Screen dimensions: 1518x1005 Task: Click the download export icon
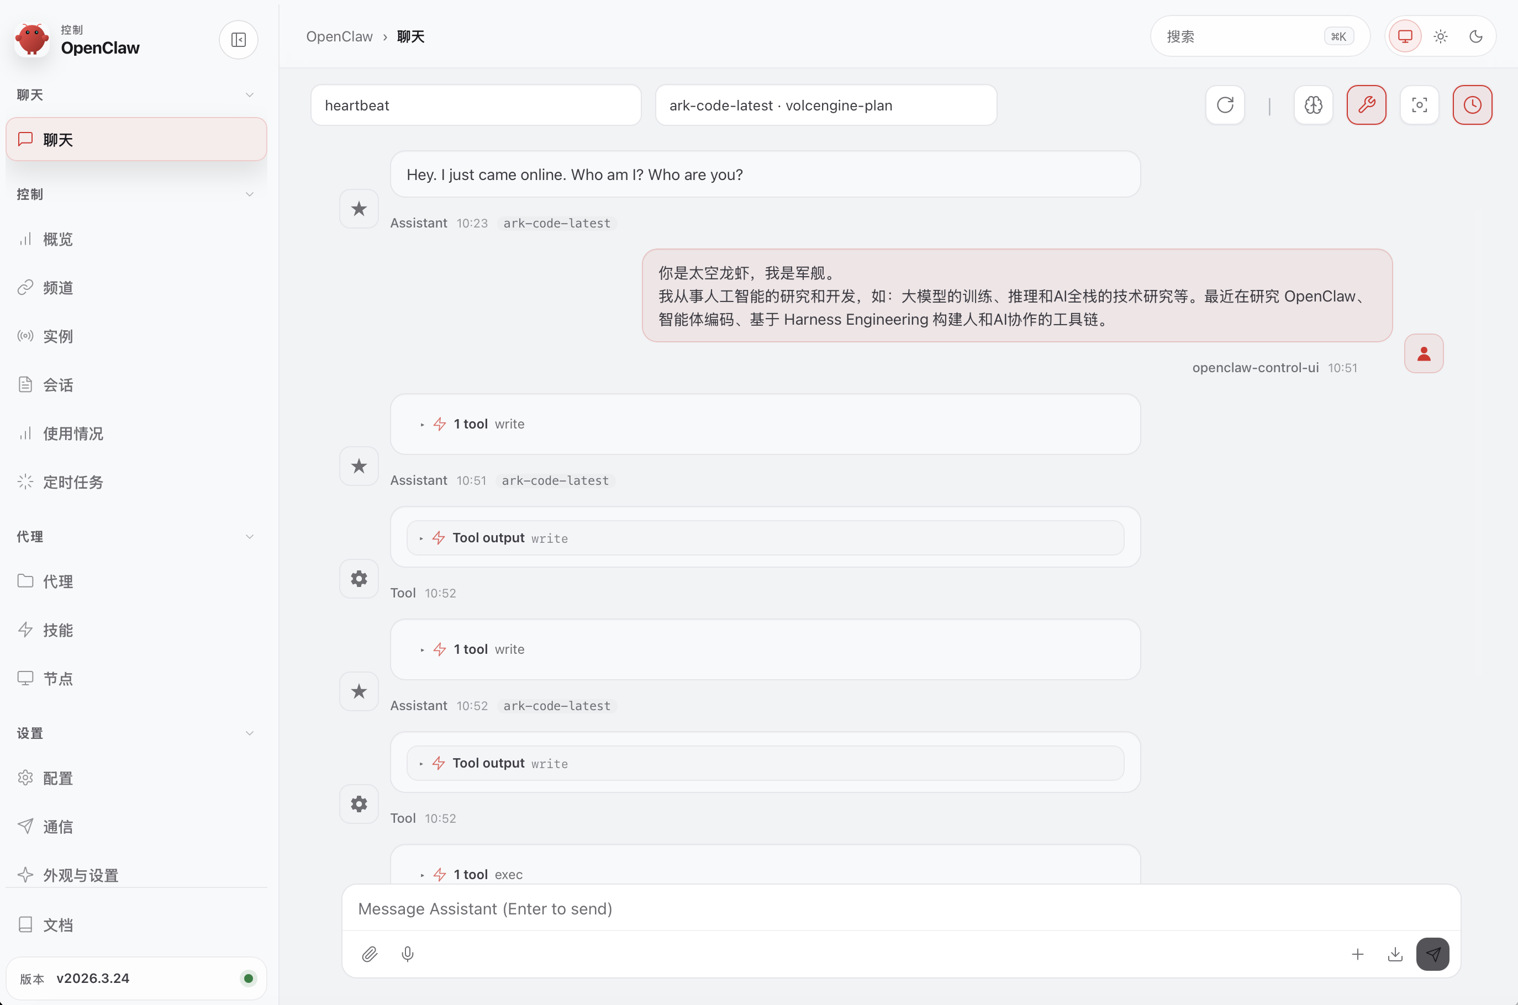pyautogui.click(x=1394, y=954)
